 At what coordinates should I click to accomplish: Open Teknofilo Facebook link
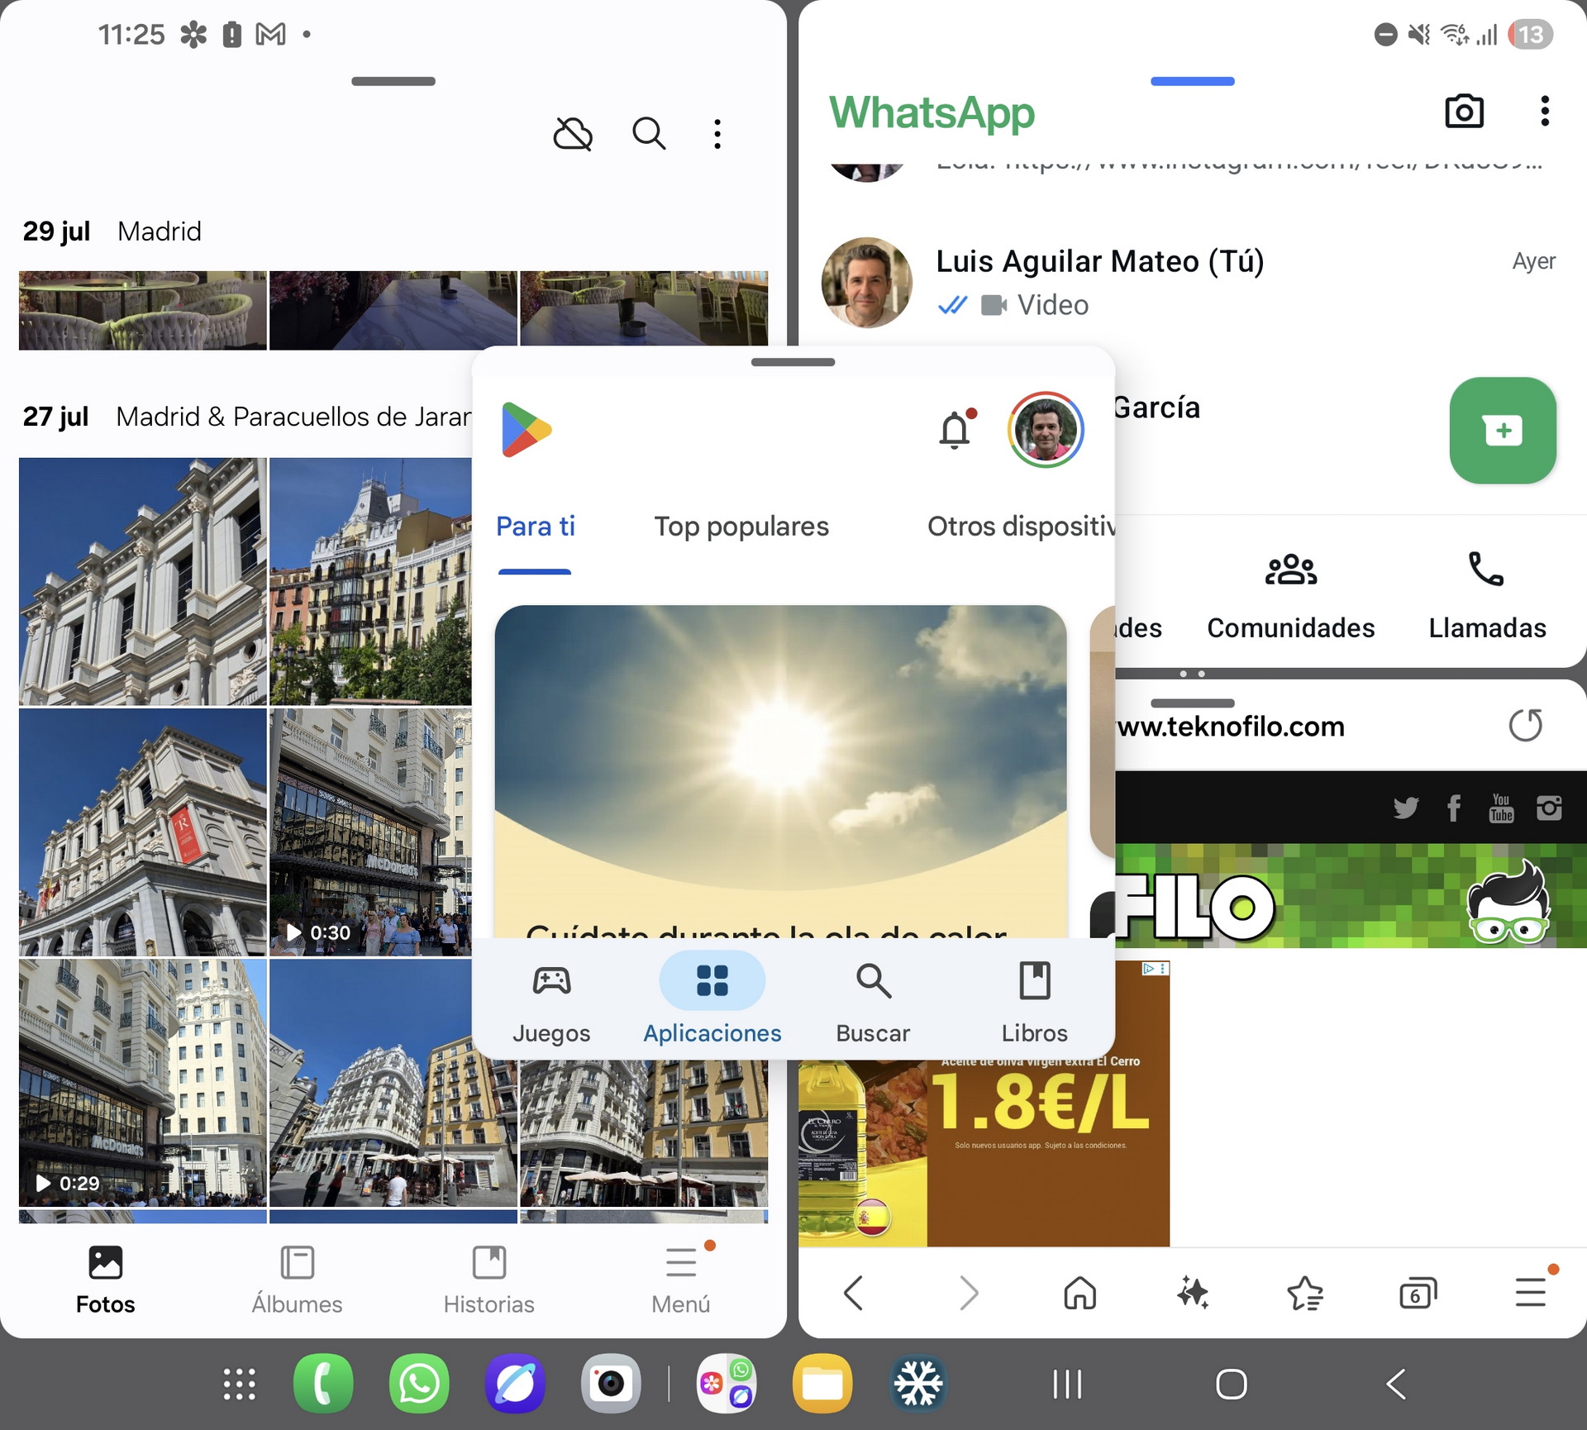(1454, 808)
